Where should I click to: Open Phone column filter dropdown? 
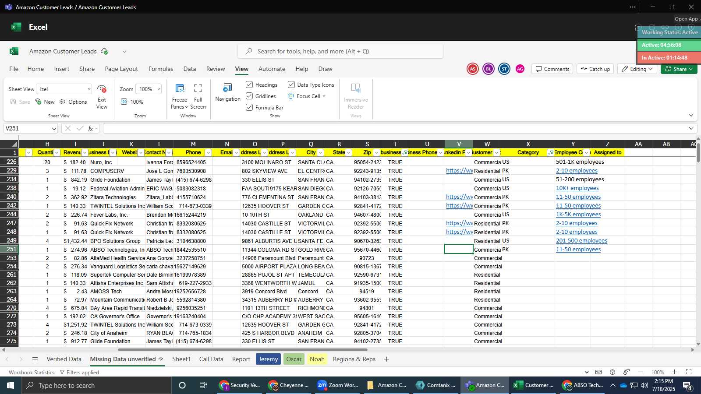(x=209, y=152)
